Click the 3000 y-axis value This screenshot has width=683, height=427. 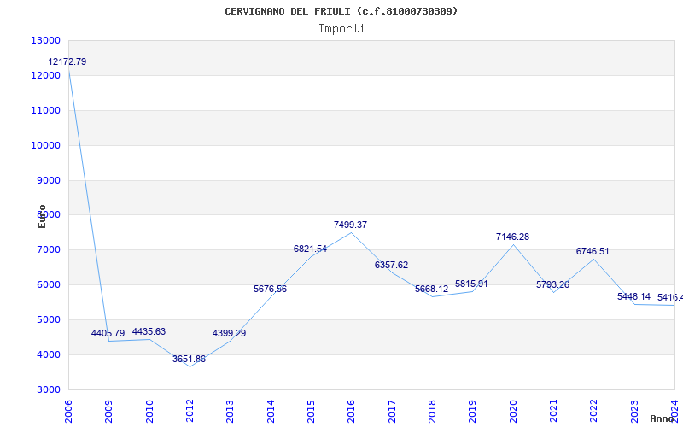(48, 389)
